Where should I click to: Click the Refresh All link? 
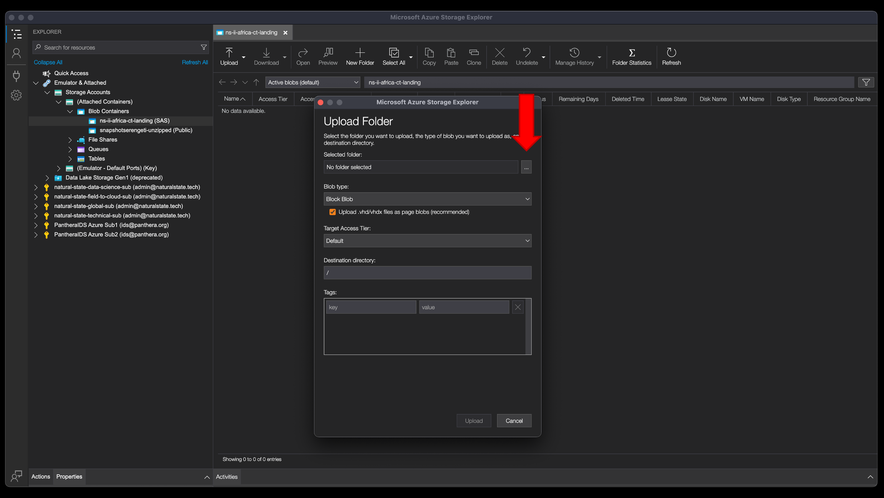(195, 62)
